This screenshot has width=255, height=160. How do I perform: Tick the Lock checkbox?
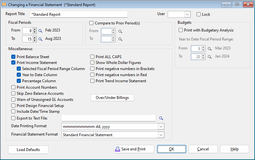click(198, 14)
